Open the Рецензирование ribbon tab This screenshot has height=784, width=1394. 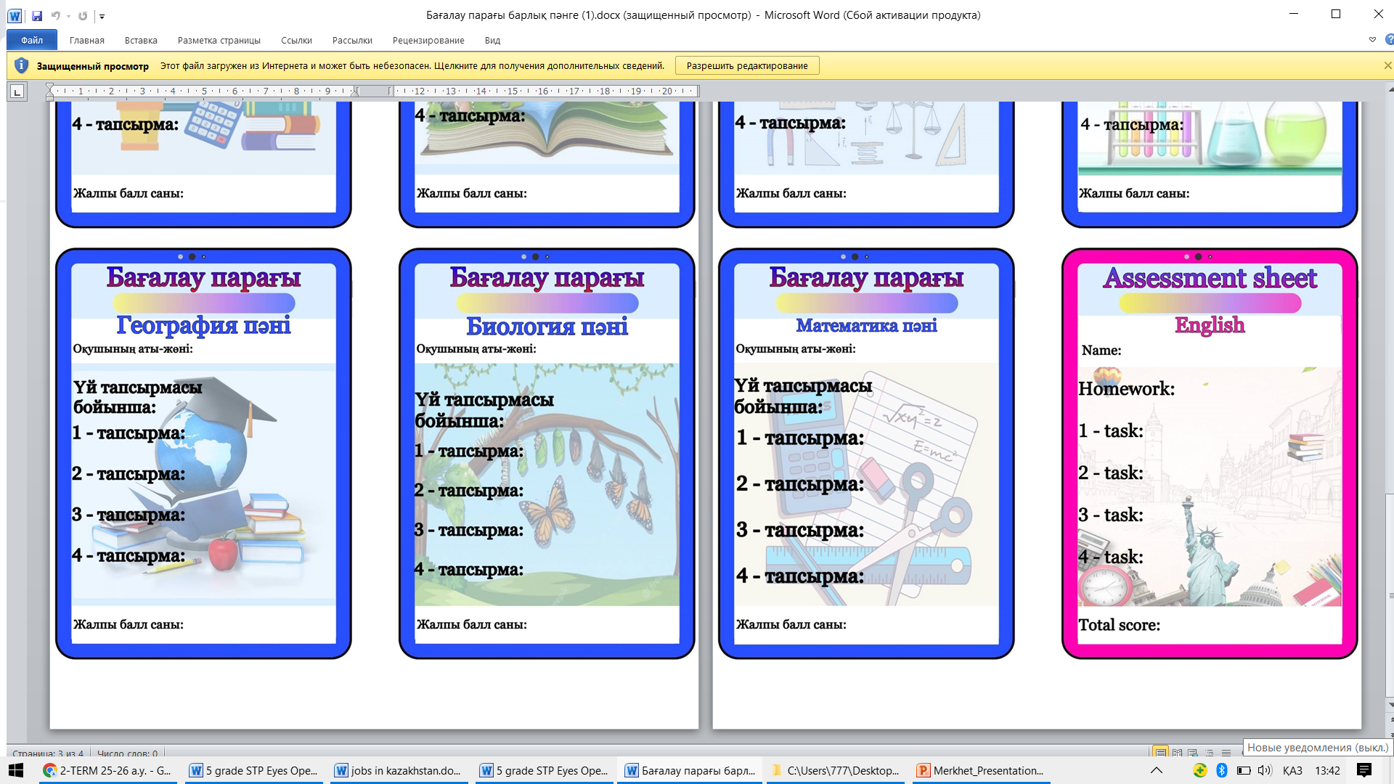click(428, 40)
